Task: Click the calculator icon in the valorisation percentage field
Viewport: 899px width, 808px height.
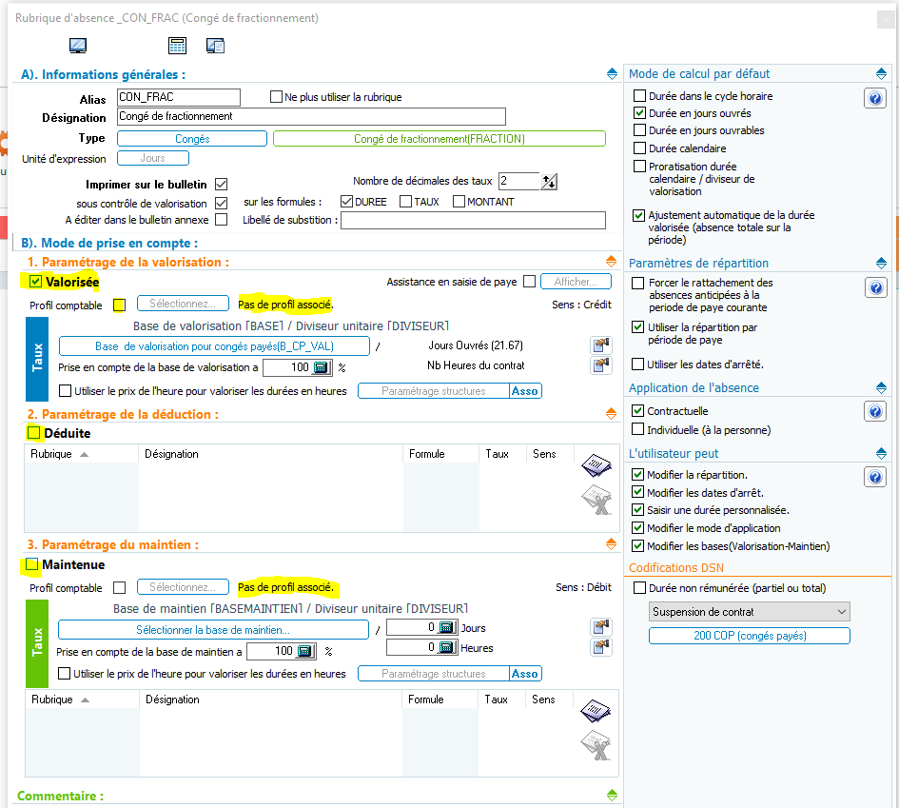Action: coord(321,367)
